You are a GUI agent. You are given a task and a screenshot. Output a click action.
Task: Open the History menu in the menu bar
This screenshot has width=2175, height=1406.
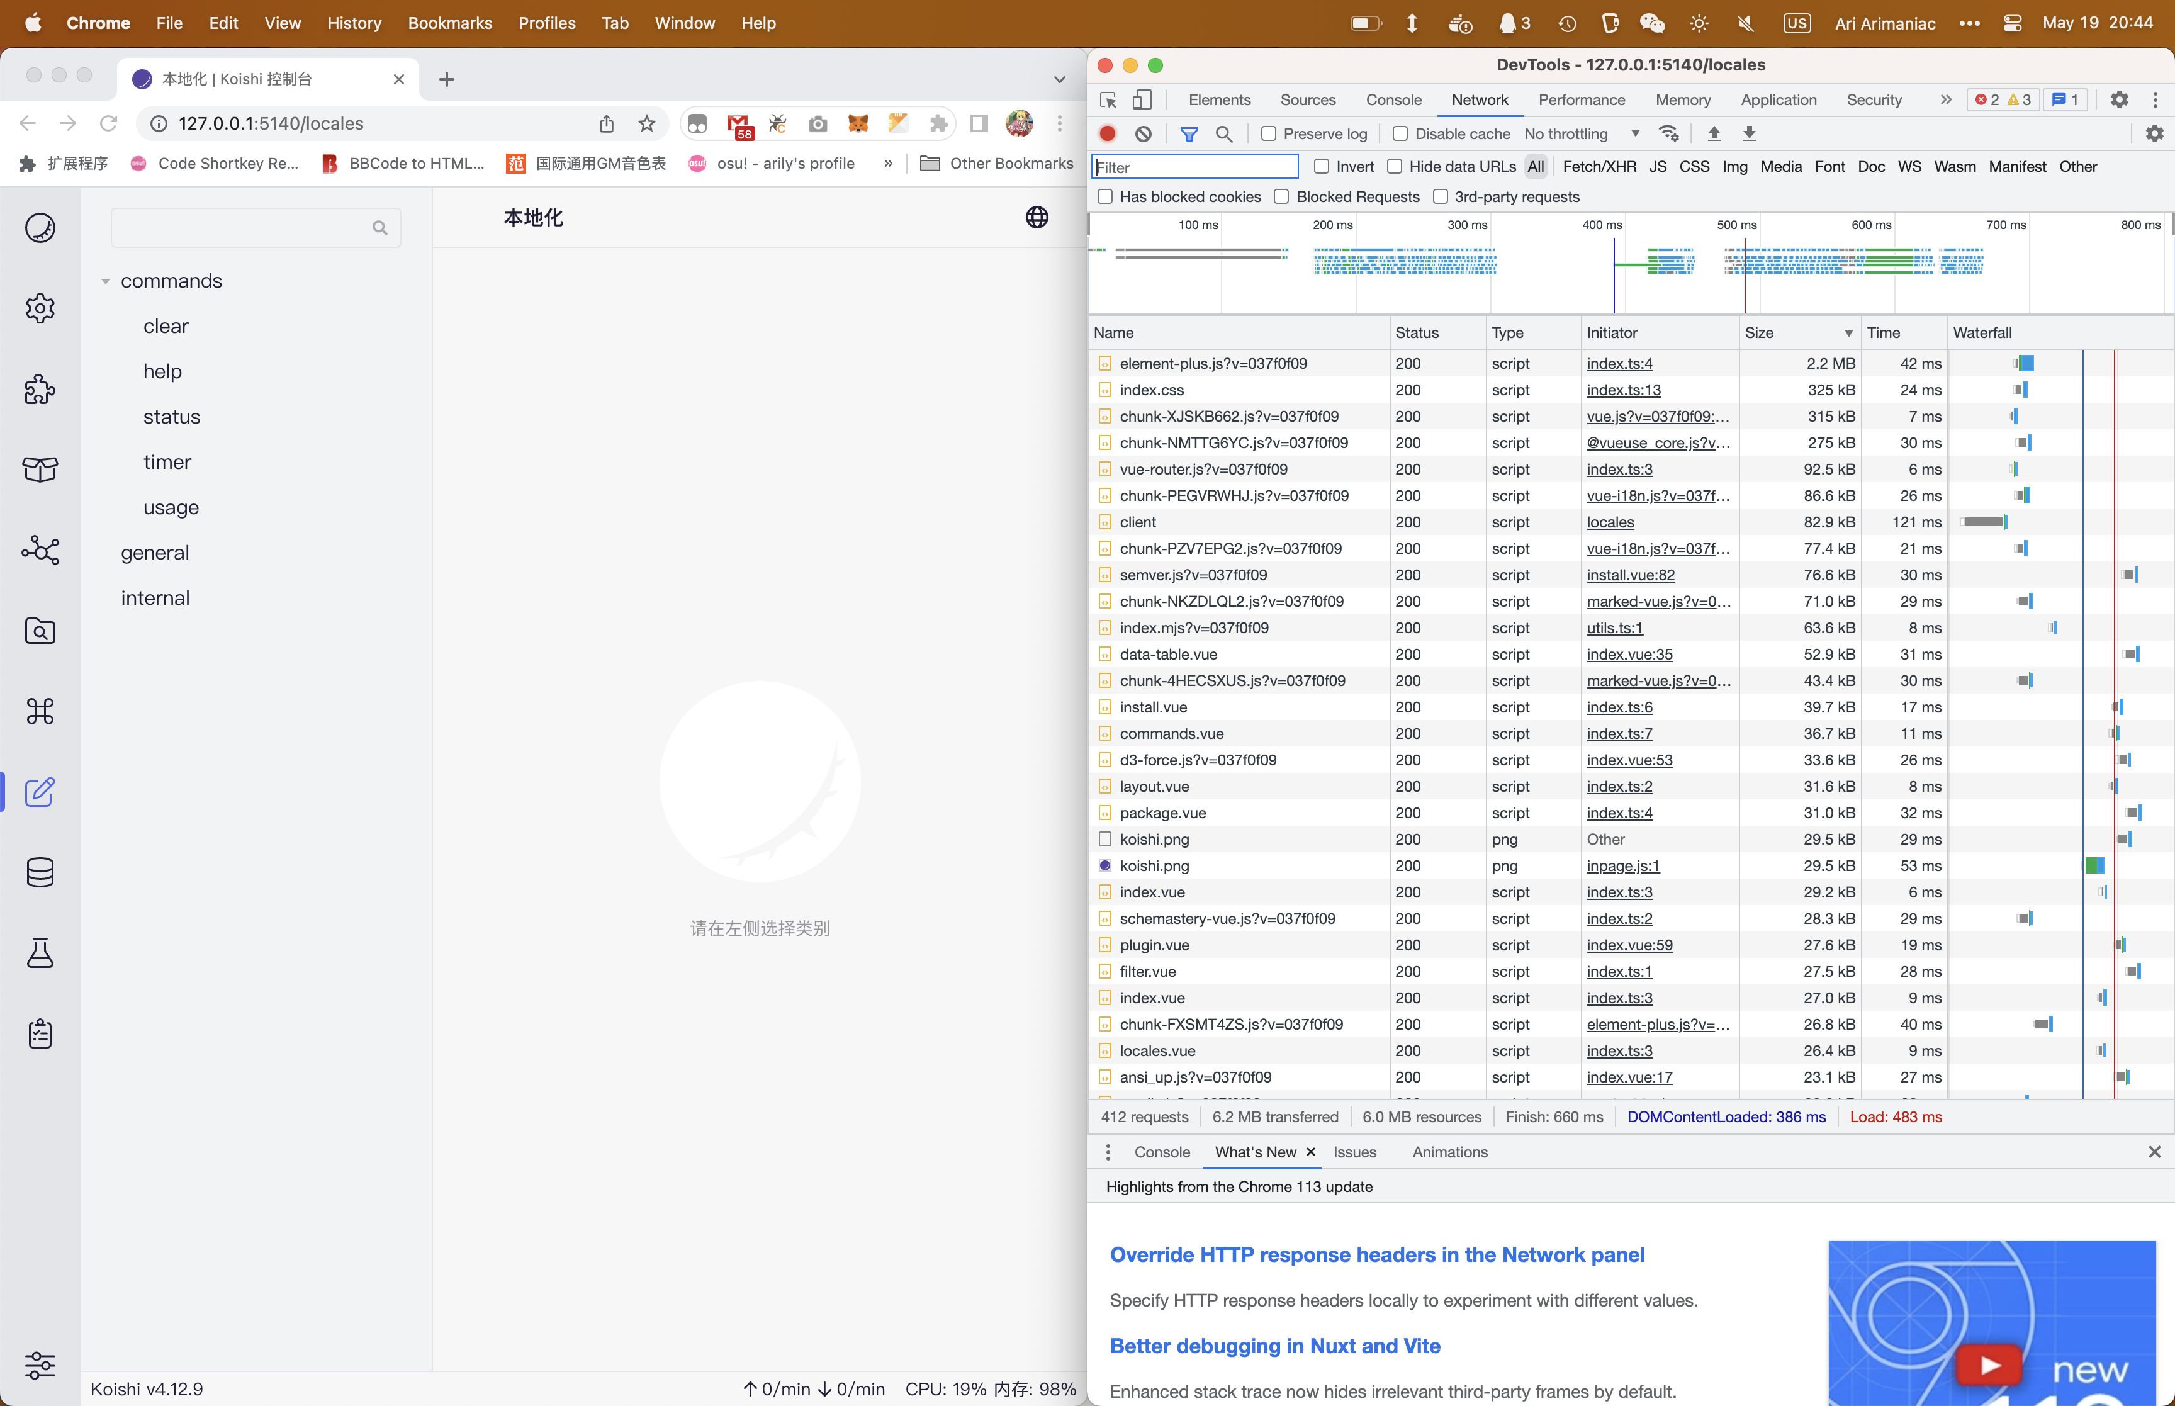pyautogui.click(x=354, y=23)
